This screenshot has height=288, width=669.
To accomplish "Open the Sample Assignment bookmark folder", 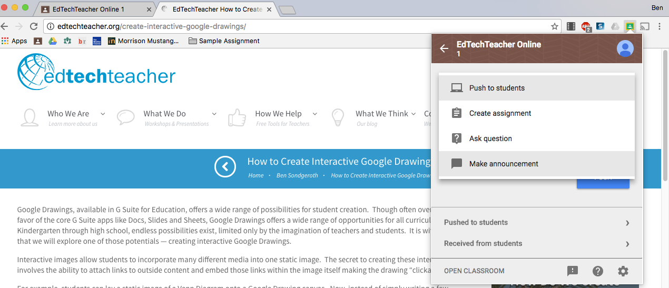I will point(224,41).
